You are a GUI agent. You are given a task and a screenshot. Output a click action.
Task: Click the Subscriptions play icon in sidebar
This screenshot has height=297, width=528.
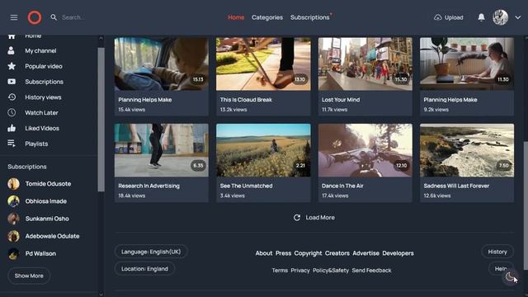coord(12,82)
